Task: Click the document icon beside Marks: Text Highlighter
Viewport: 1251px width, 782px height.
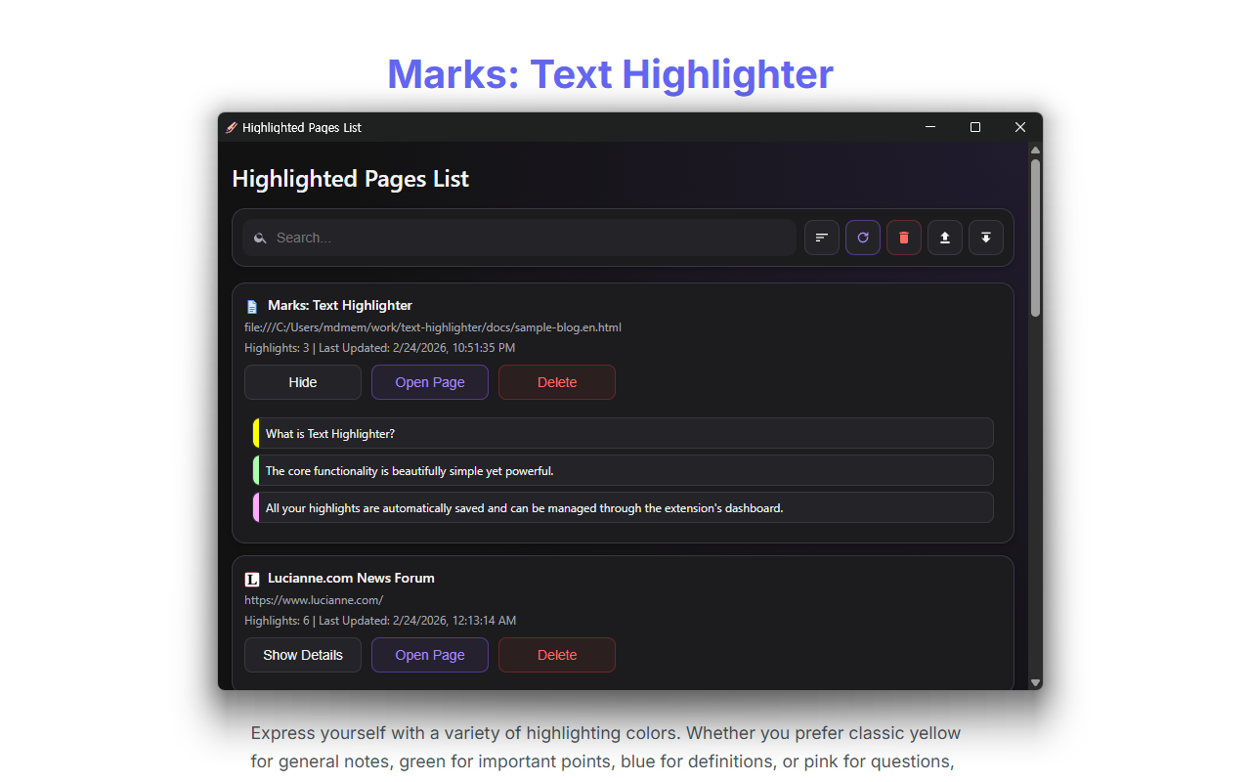Action: [252, 306]
